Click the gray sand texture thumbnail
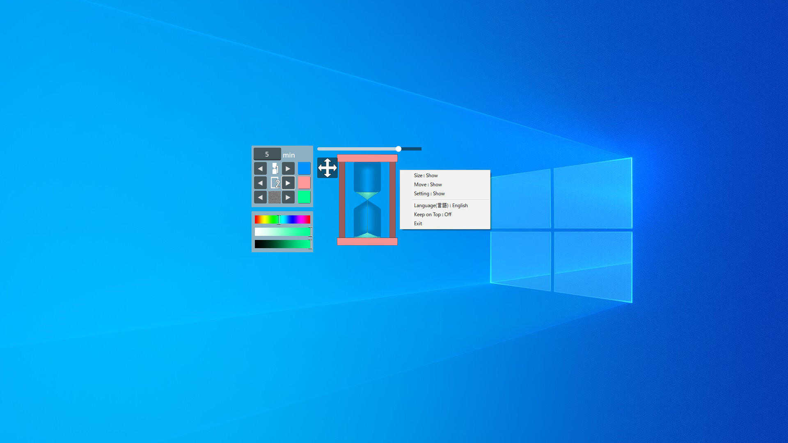 tap(275, 197)
